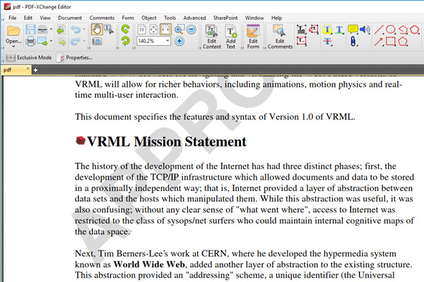
Task: Select the Polyline tool
Action: (403, 30)
